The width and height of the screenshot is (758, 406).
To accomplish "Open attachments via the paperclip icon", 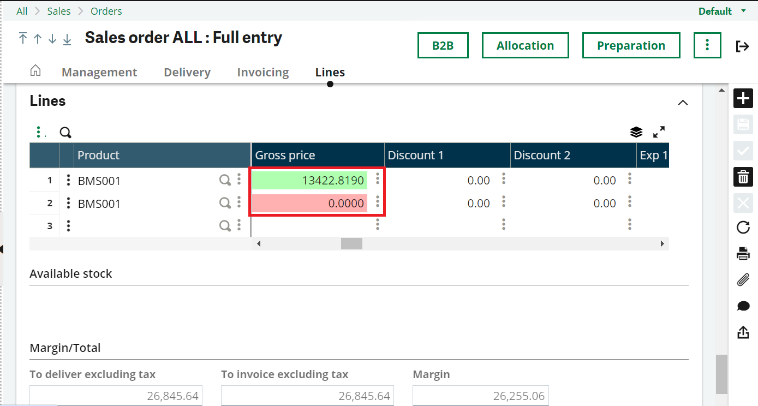I will (x=743, y=280).
